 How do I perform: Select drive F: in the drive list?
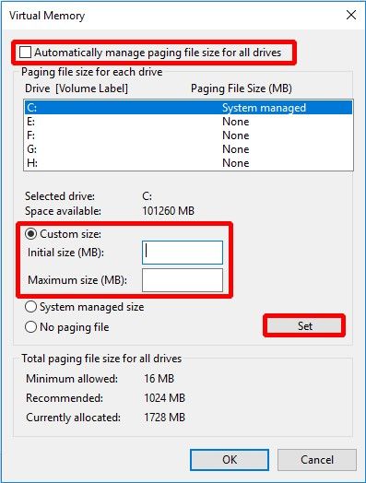pyautogui.click(x=188, y=135)
